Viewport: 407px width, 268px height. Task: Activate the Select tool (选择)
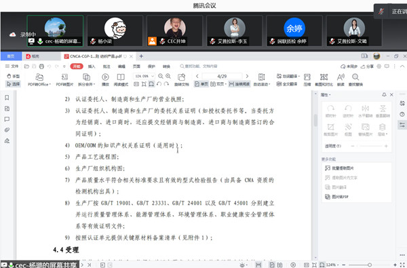click(13, 84)
